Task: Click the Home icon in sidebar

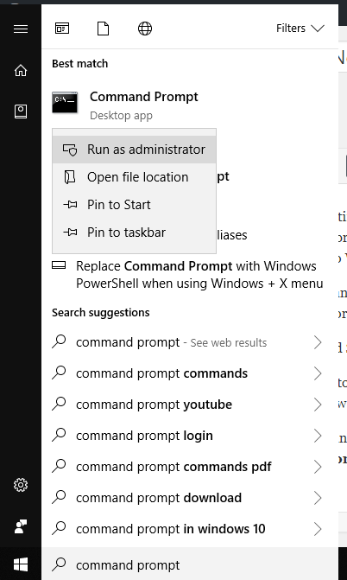Action: click(21, 70)
